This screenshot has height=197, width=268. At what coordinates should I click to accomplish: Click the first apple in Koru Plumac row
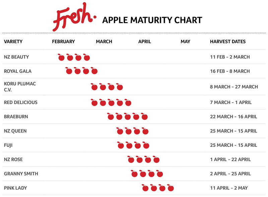coord(94,87)
